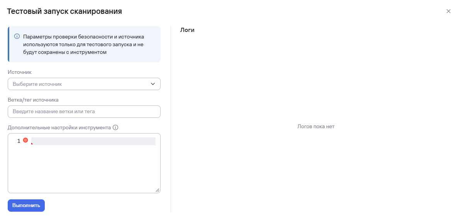Image resolution: width=459 pixels, height=219 pixels.
Task: Click the Логи heading
Action: 187,30
